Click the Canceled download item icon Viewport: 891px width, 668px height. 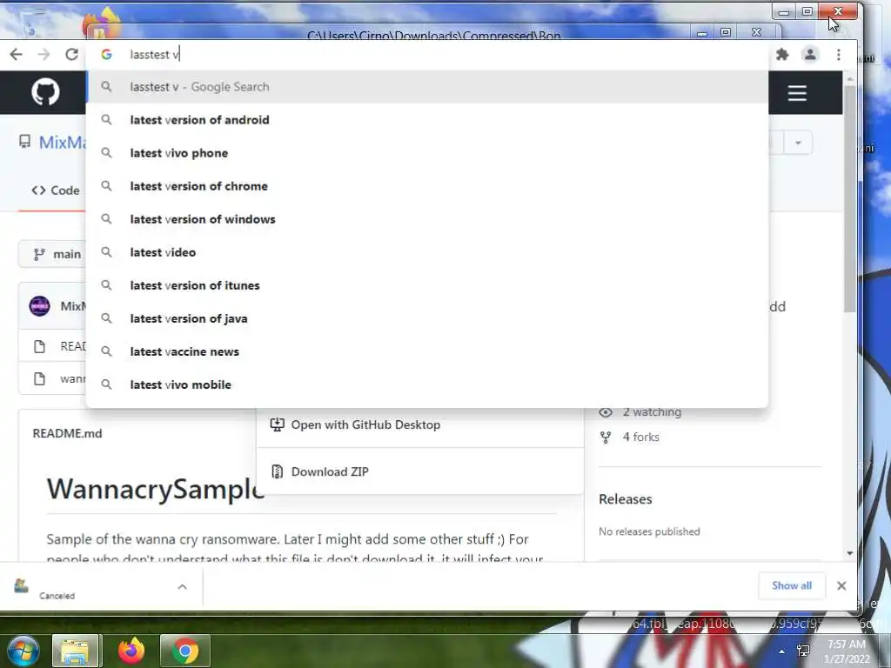(x=22, y=585)
